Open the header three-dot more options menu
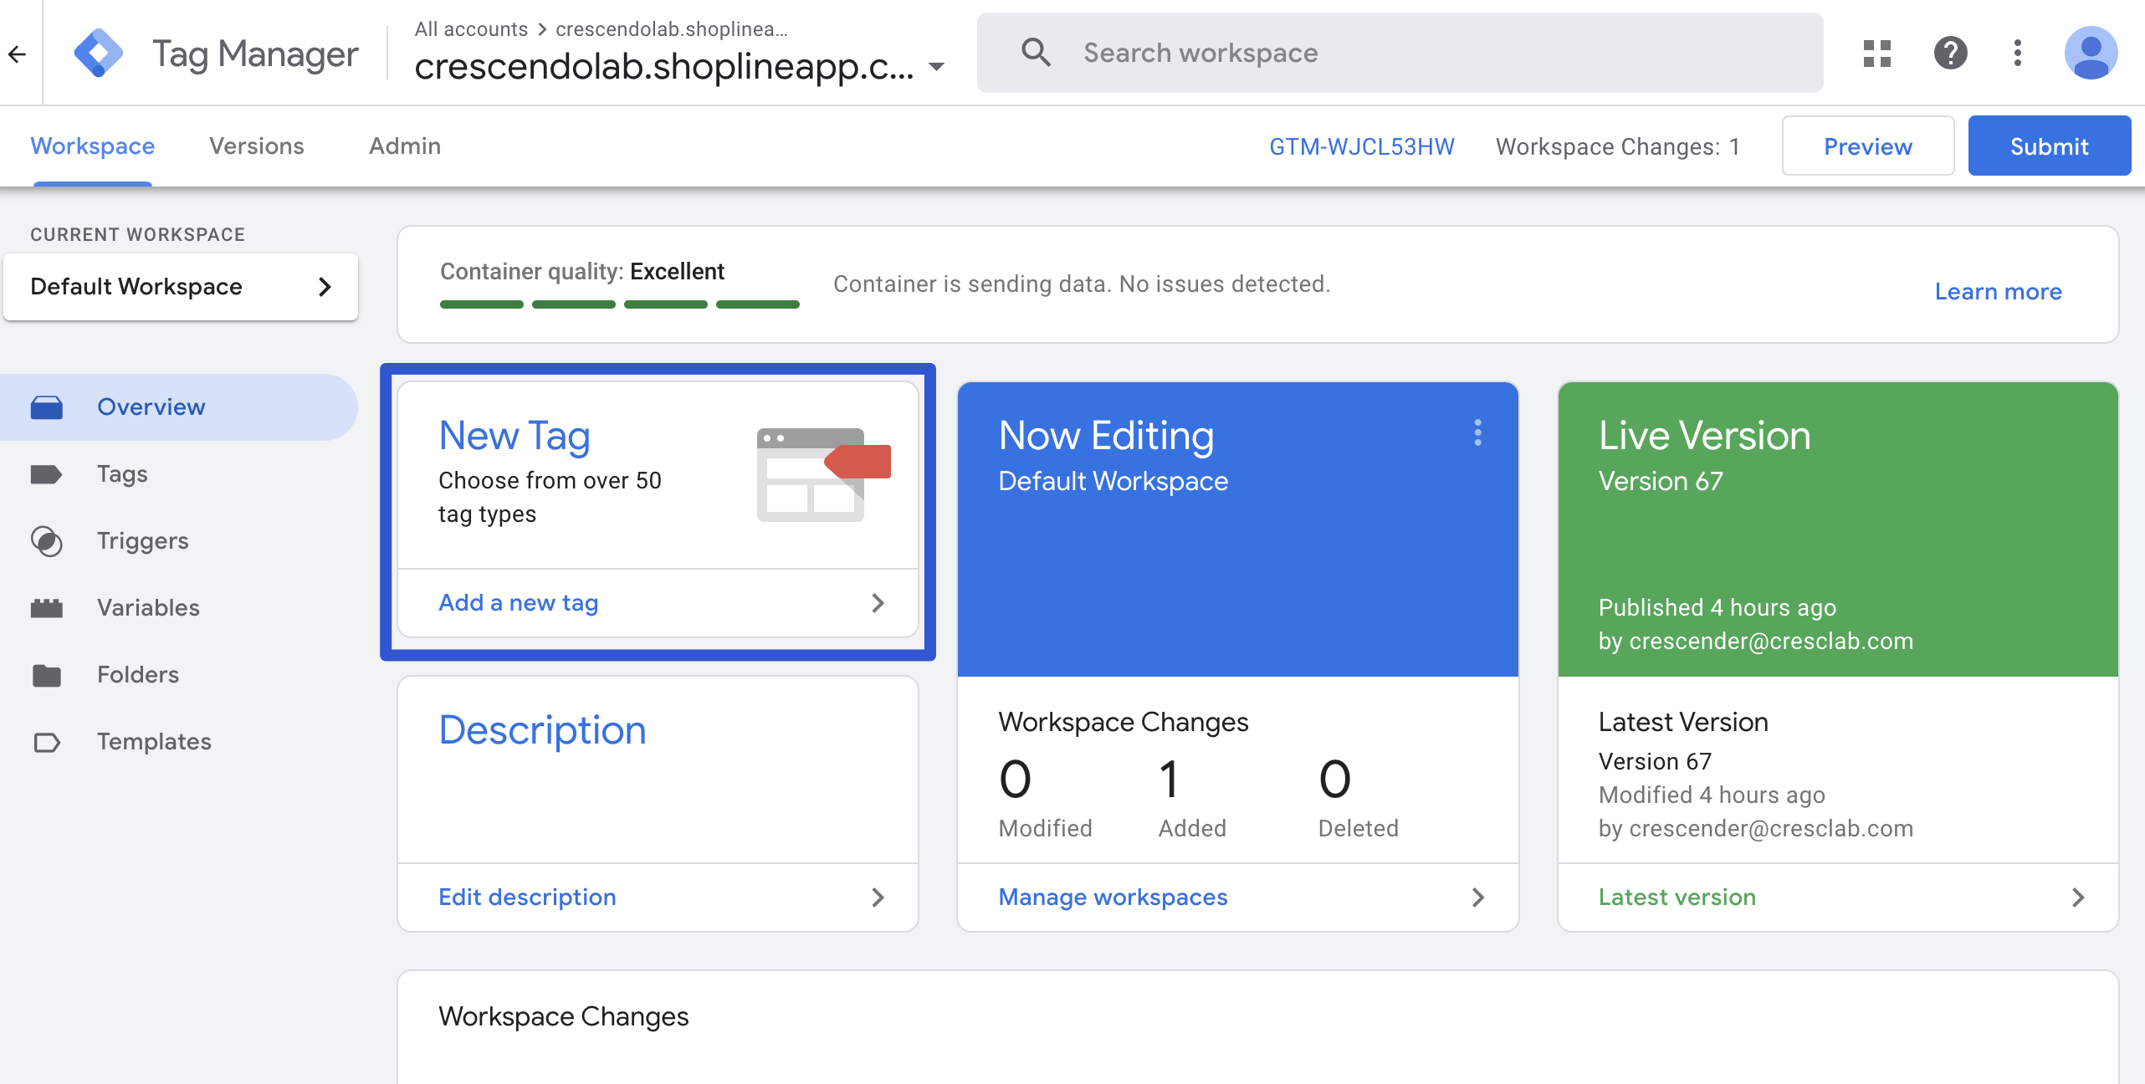This screenshot has height=1084, width=2145. [2018, 54]
